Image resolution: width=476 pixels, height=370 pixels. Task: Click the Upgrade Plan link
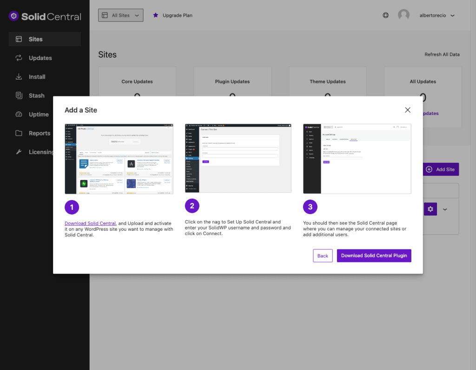point(177,15)
